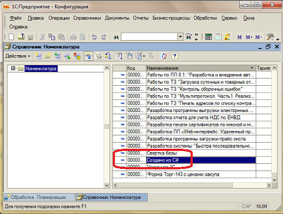
Task: Open tools wrench-hammer settings icon
Action: tap(270, 37)
